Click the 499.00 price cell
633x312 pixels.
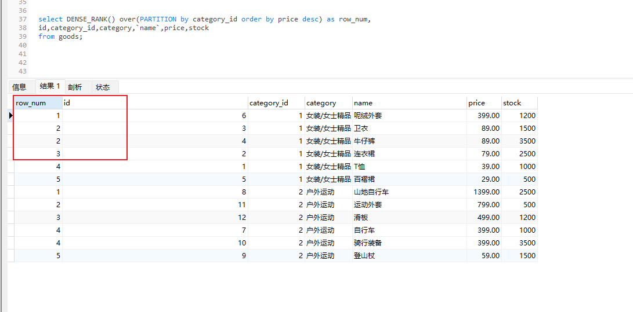tap(484, 218)
